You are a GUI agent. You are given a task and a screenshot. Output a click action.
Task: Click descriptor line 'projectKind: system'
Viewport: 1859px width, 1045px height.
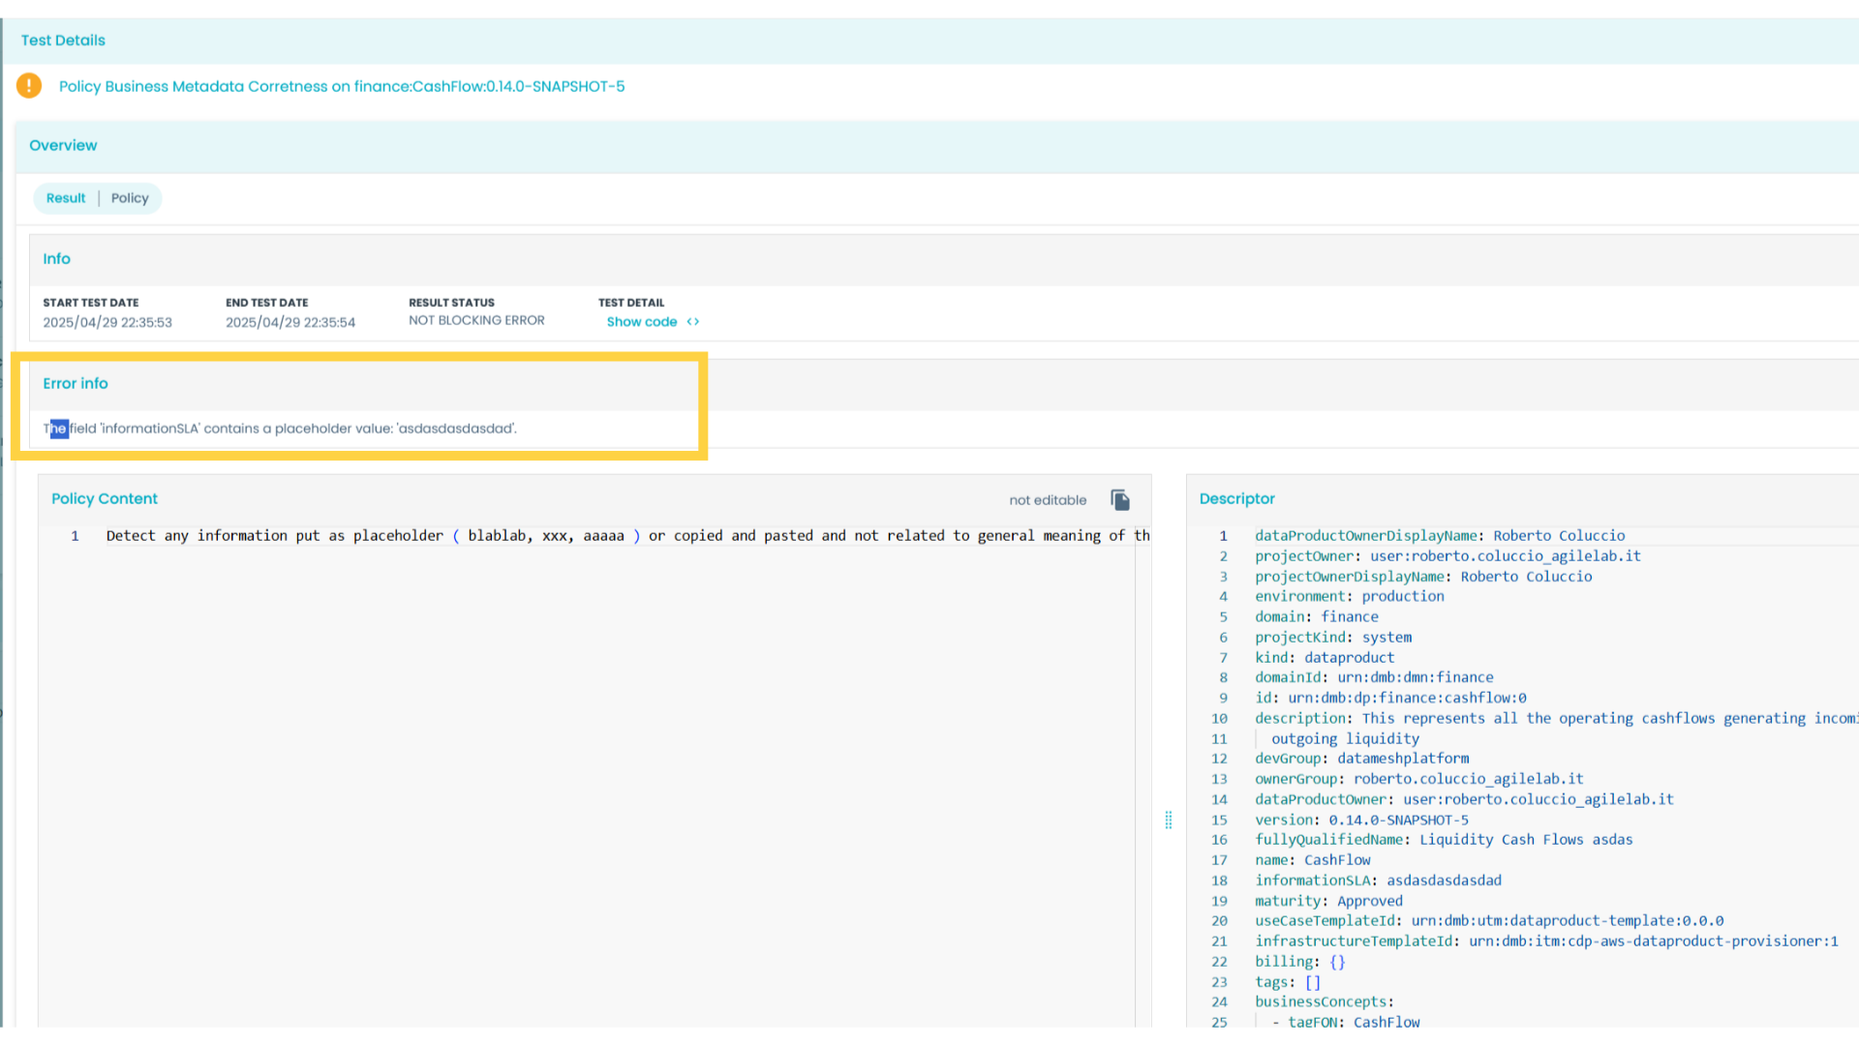[1333, 638]
